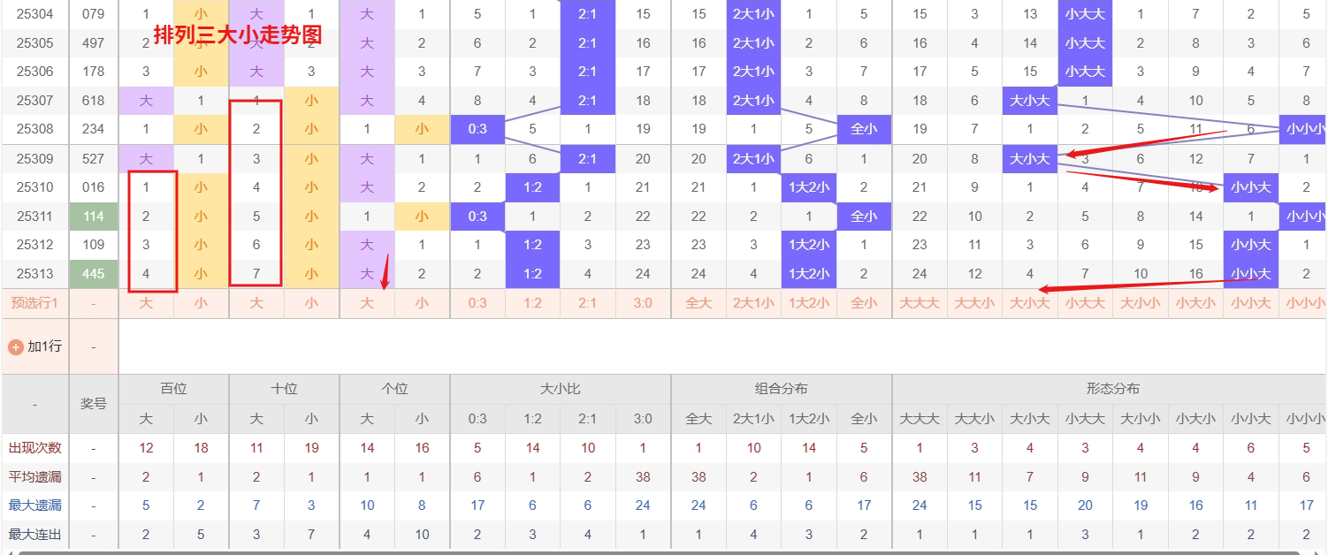1328x555 pixels.
Task: Click the orange plus icon beside 加1行
Action: pyautogui.click(x=15, y=346)
